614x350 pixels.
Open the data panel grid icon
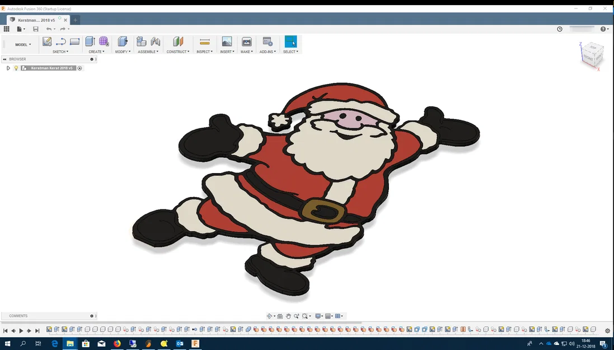pos(6,29)
